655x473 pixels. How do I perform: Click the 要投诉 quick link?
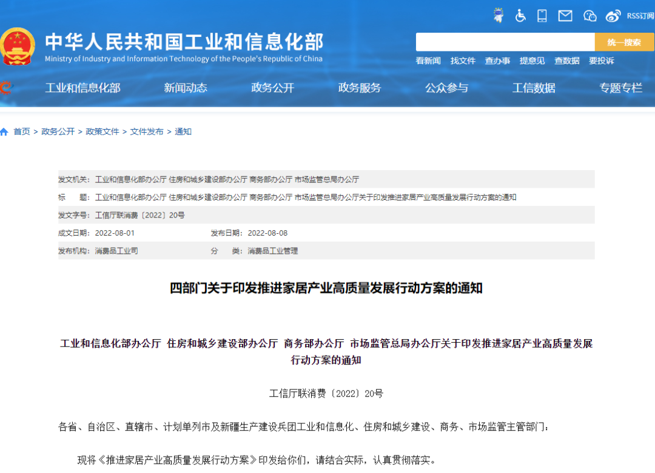click(x=601, y=61)
